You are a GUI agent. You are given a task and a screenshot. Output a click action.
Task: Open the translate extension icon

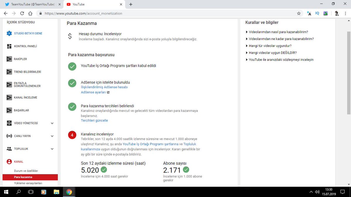click(309, 13)
